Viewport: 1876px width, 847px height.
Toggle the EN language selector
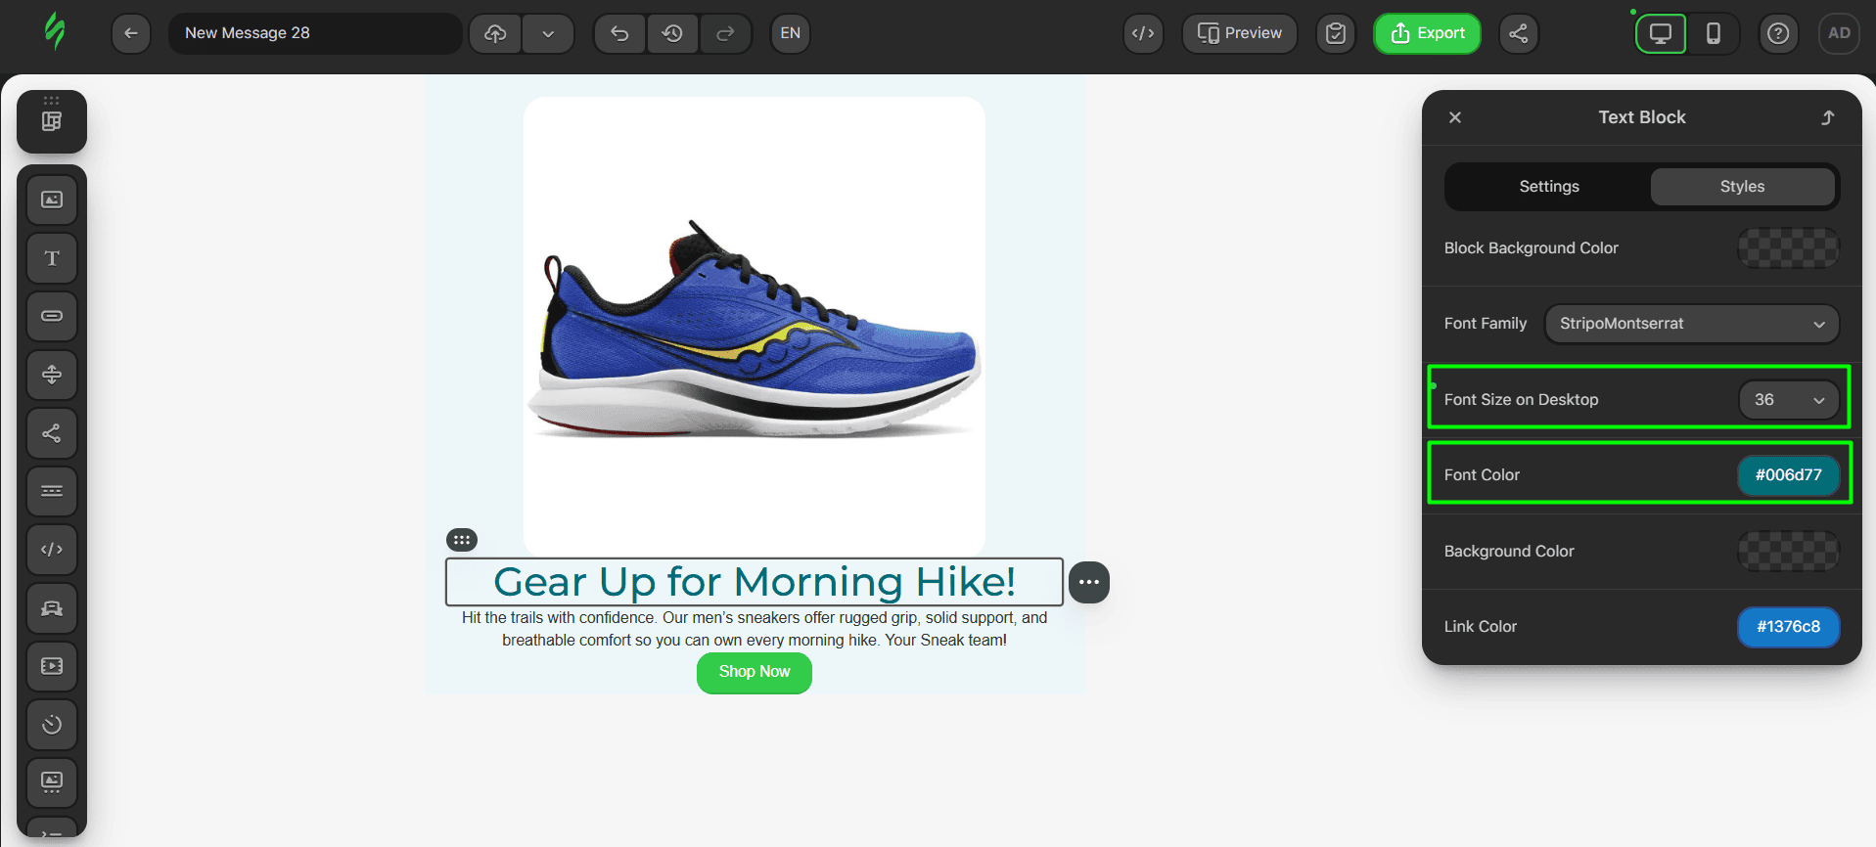pyautogui.click(x=790, y=33)
